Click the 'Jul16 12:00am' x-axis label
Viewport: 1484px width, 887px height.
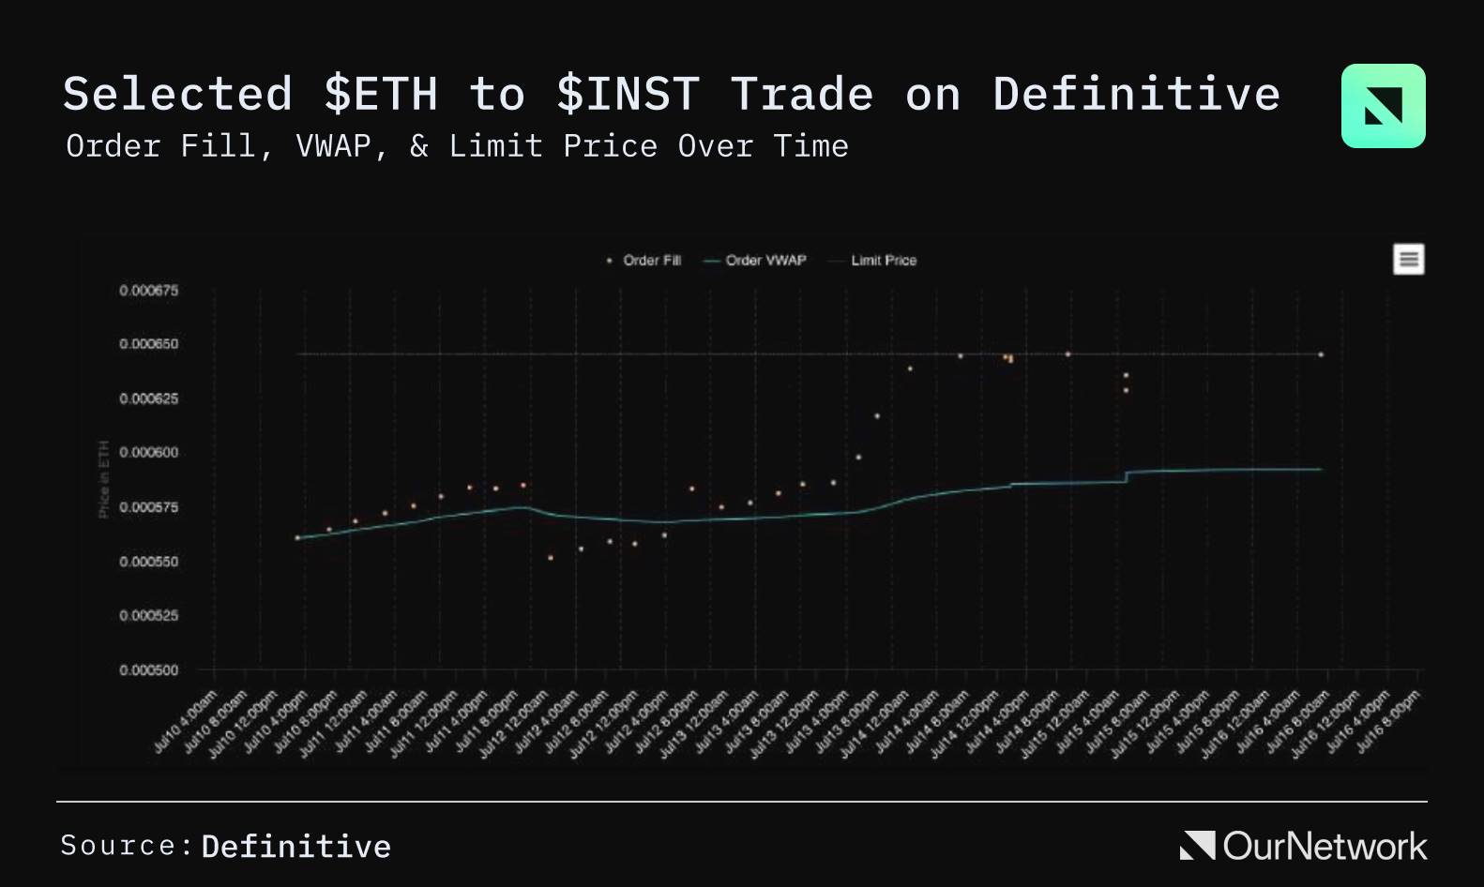1236,723
